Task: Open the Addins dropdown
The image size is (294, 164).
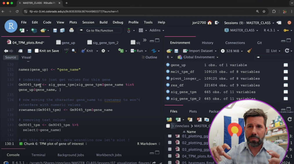Action: point(157,30)
